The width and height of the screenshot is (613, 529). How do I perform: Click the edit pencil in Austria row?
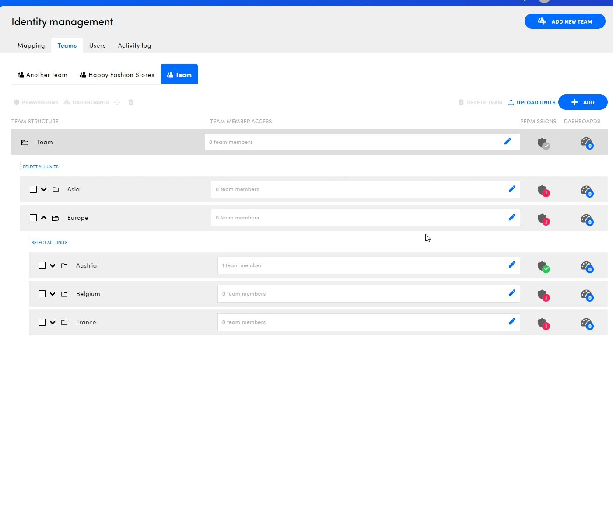[511, 265]
